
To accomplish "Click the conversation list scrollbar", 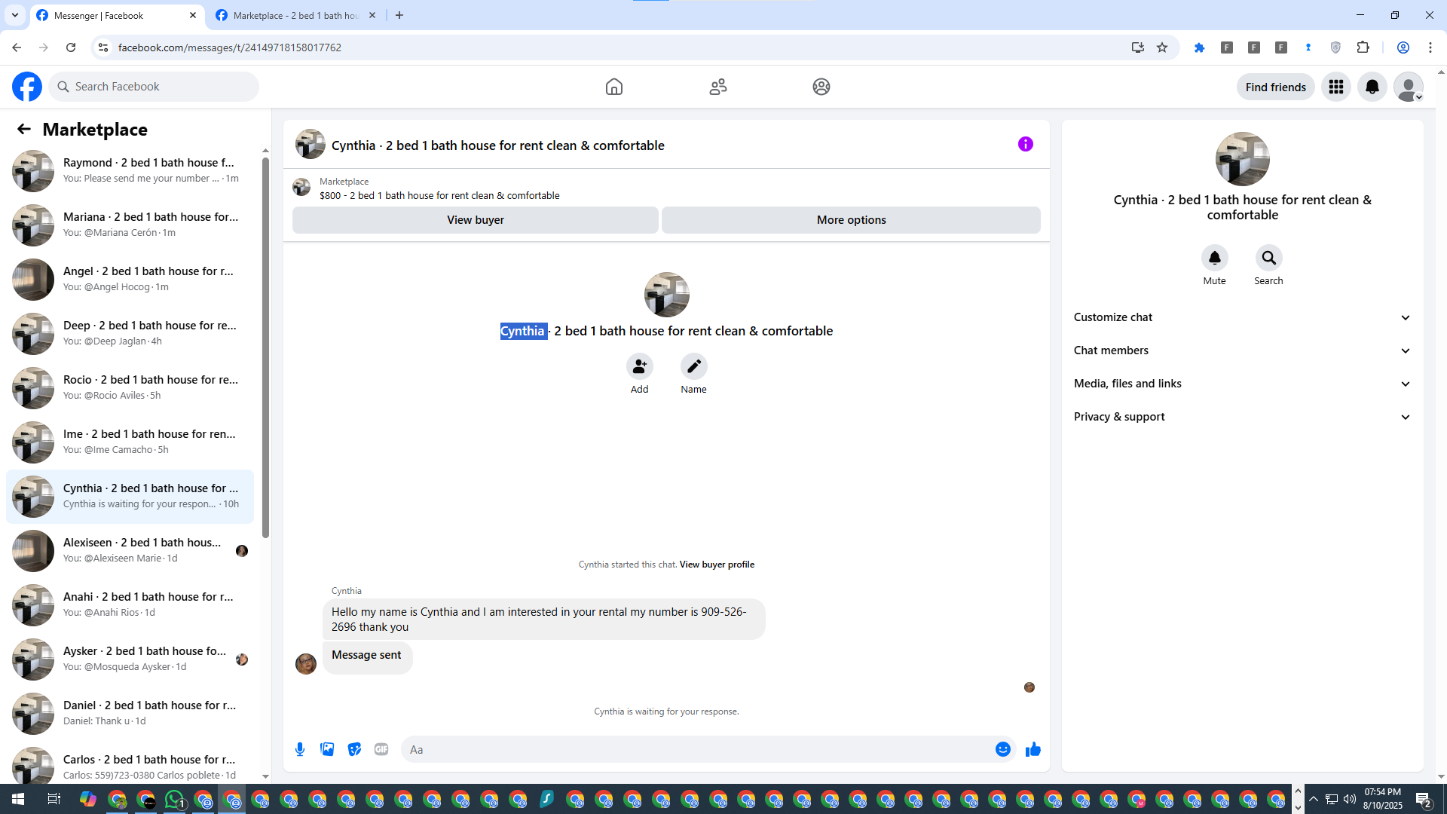I will (x=265, y=347).
